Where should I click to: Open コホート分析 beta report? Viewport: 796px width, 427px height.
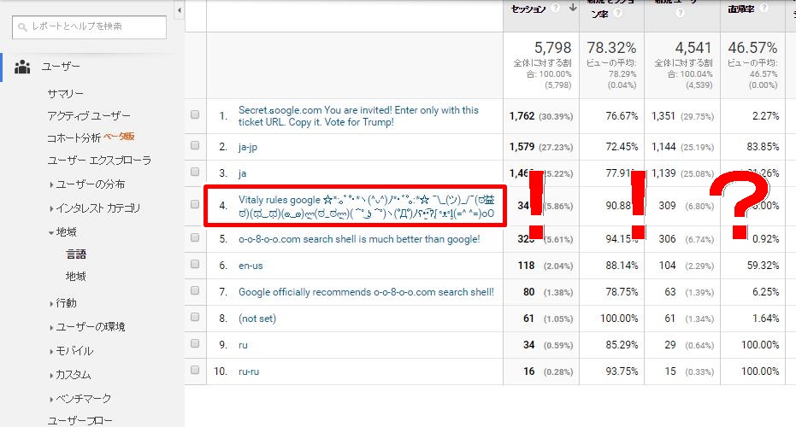(x=91, y=137)
